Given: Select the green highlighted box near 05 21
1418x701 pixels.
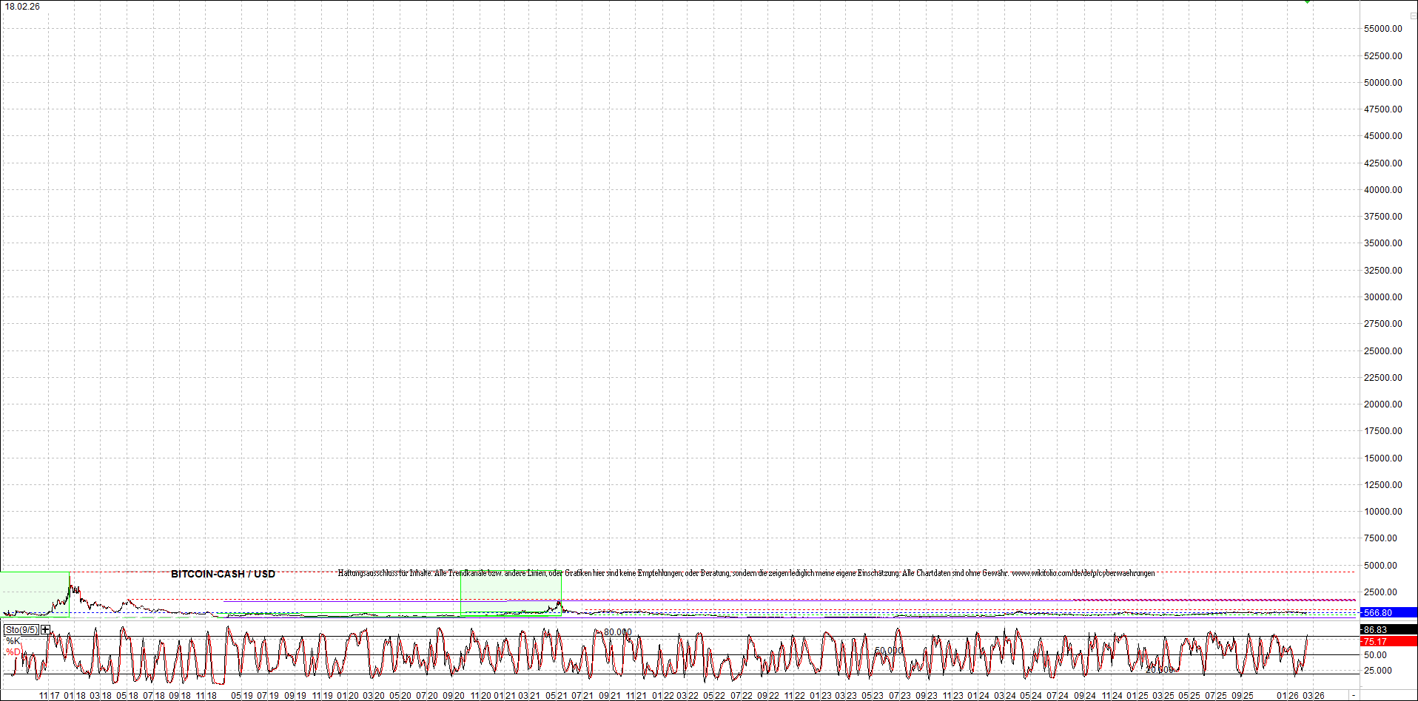Looking at the screenshot, I should (x=511, y=593).
